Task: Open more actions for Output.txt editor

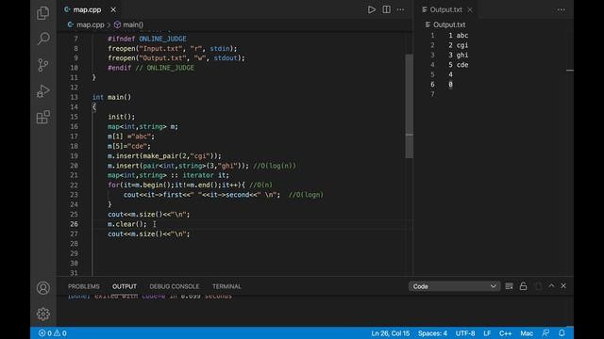Action: (561, 9)
